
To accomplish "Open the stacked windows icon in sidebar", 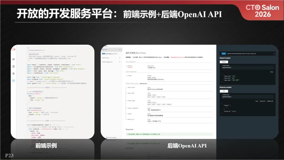I will tap(13, 59).
